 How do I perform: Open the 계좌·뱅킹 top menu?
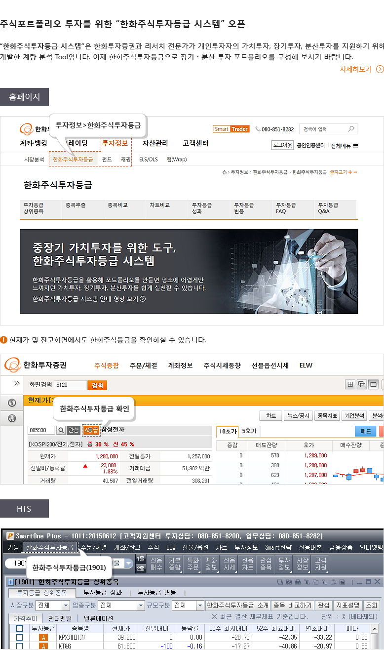(34, 143)
